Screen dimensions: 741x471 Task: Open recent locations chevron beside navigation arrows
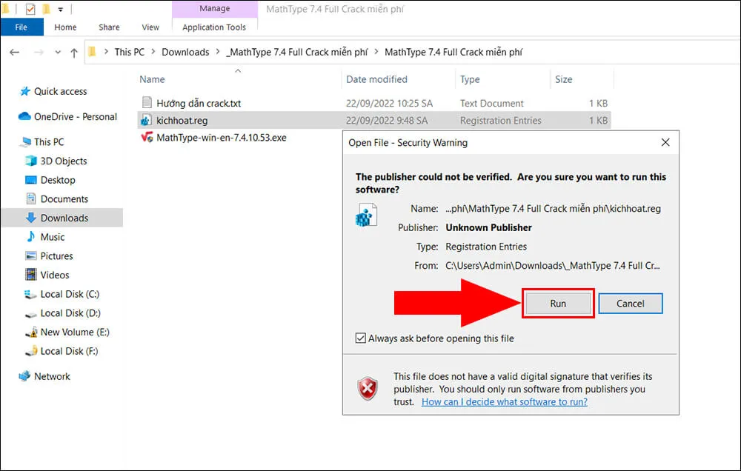point(58,52)
